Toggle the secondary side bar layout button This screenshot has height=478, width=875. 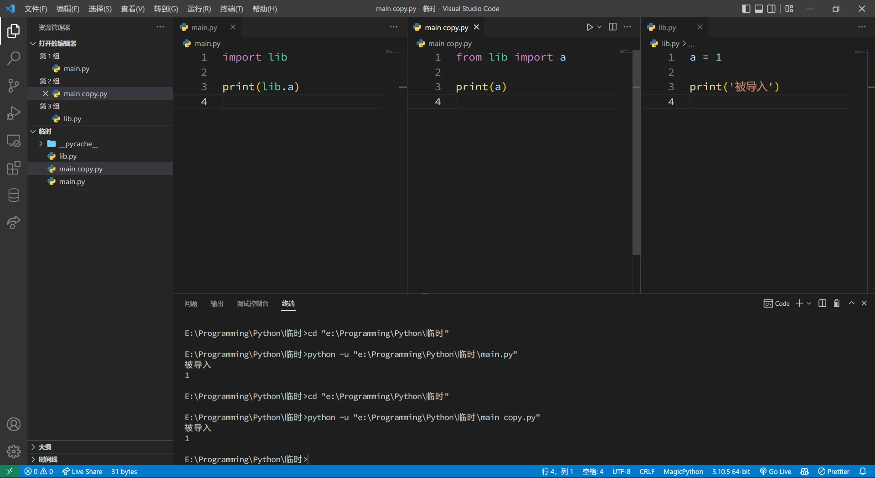[771, 9]
